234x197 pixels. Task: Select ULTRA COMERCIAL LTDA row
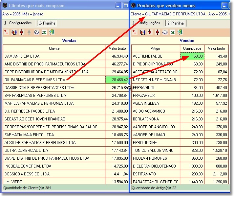(66, 151)
